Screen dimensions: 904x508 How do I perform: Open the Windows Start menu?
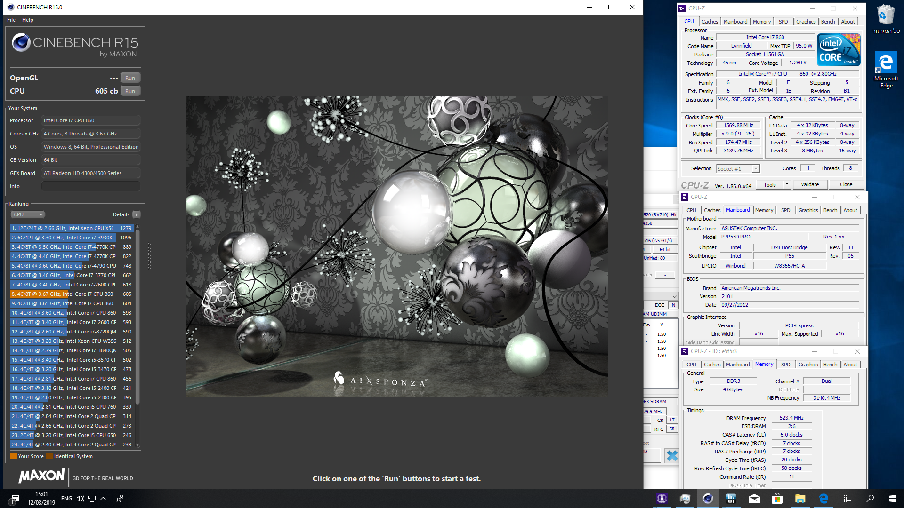point(893,499)
